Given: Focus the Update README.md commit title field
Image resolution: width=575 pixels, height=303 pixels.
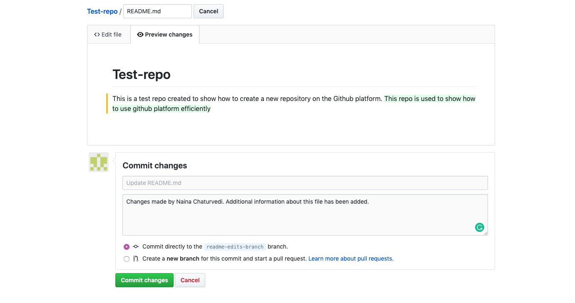Looking at the screenshot, I should (x=305, y=183).
